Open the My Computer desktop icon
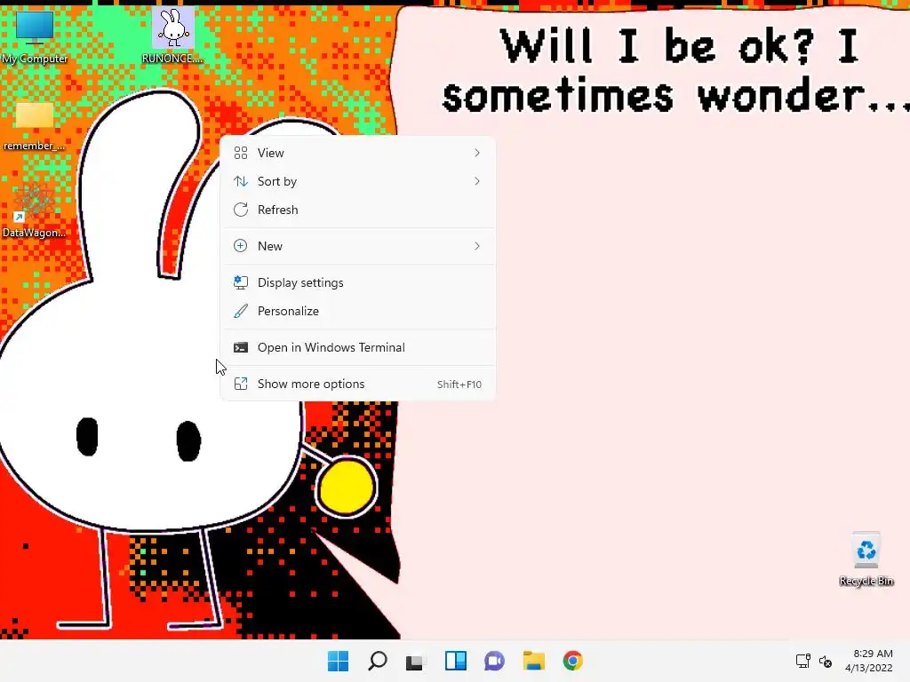 [x=35, y=36]
